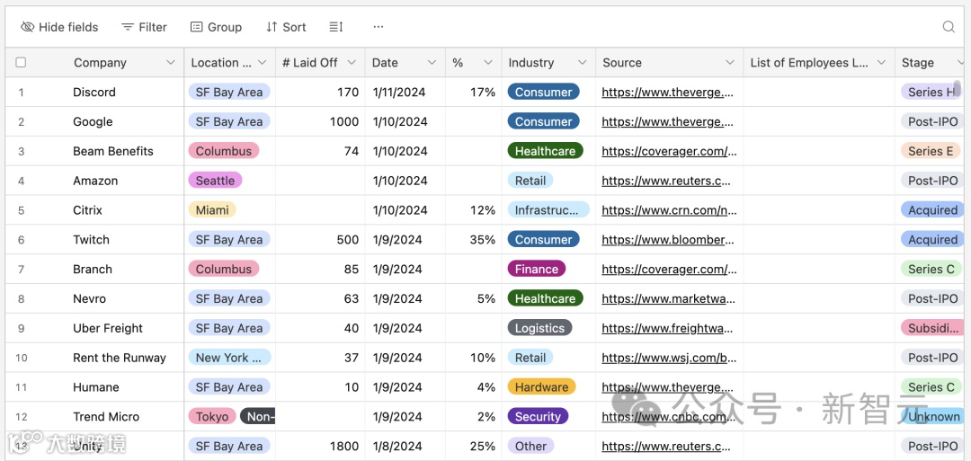Open the Uber Freight freightwaves link
Image resolution: width=971 pixels, height=461 pixels.
pos(667,329)
